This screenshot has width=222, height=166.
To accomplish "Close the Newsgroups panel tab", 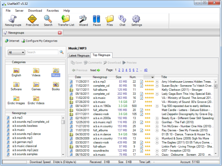I will (x=60, y=32).
